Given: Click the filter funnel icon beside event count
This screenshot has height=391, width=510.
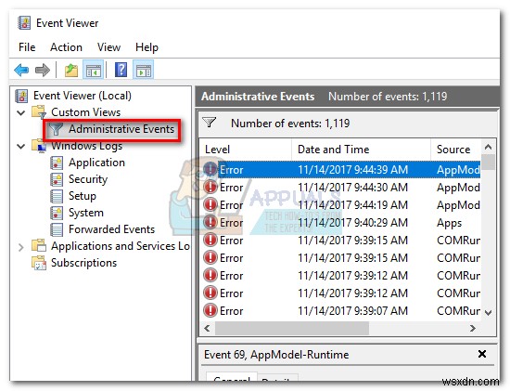Looking at the screenshot, I should pyautogui.click(x=209, y=123).
